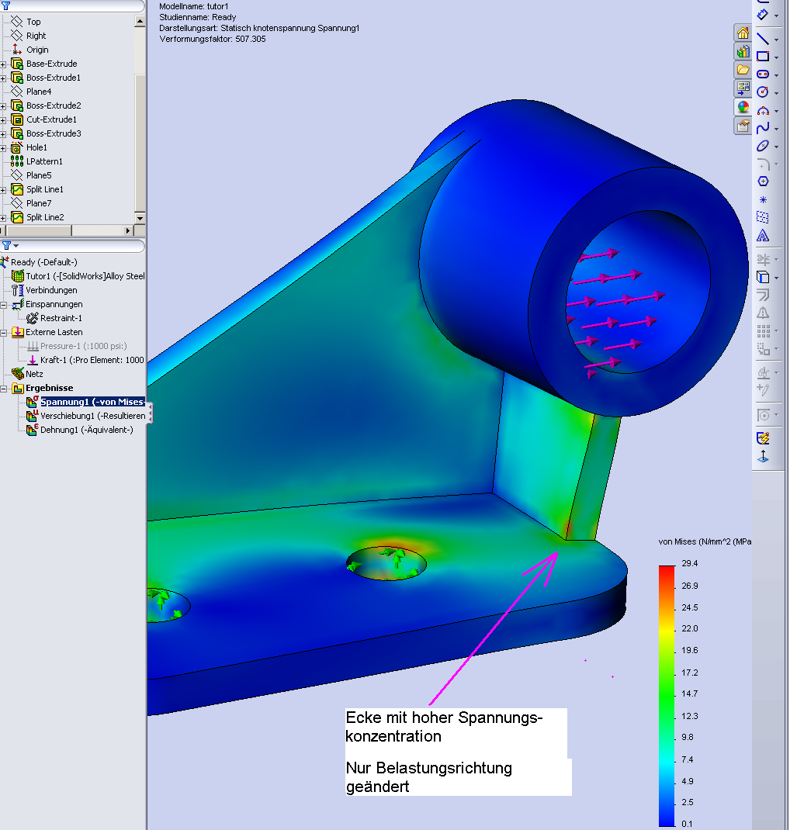790x830 pixels.
Task: Select the LPattern1 feature
Action: (x=44, y=161)
